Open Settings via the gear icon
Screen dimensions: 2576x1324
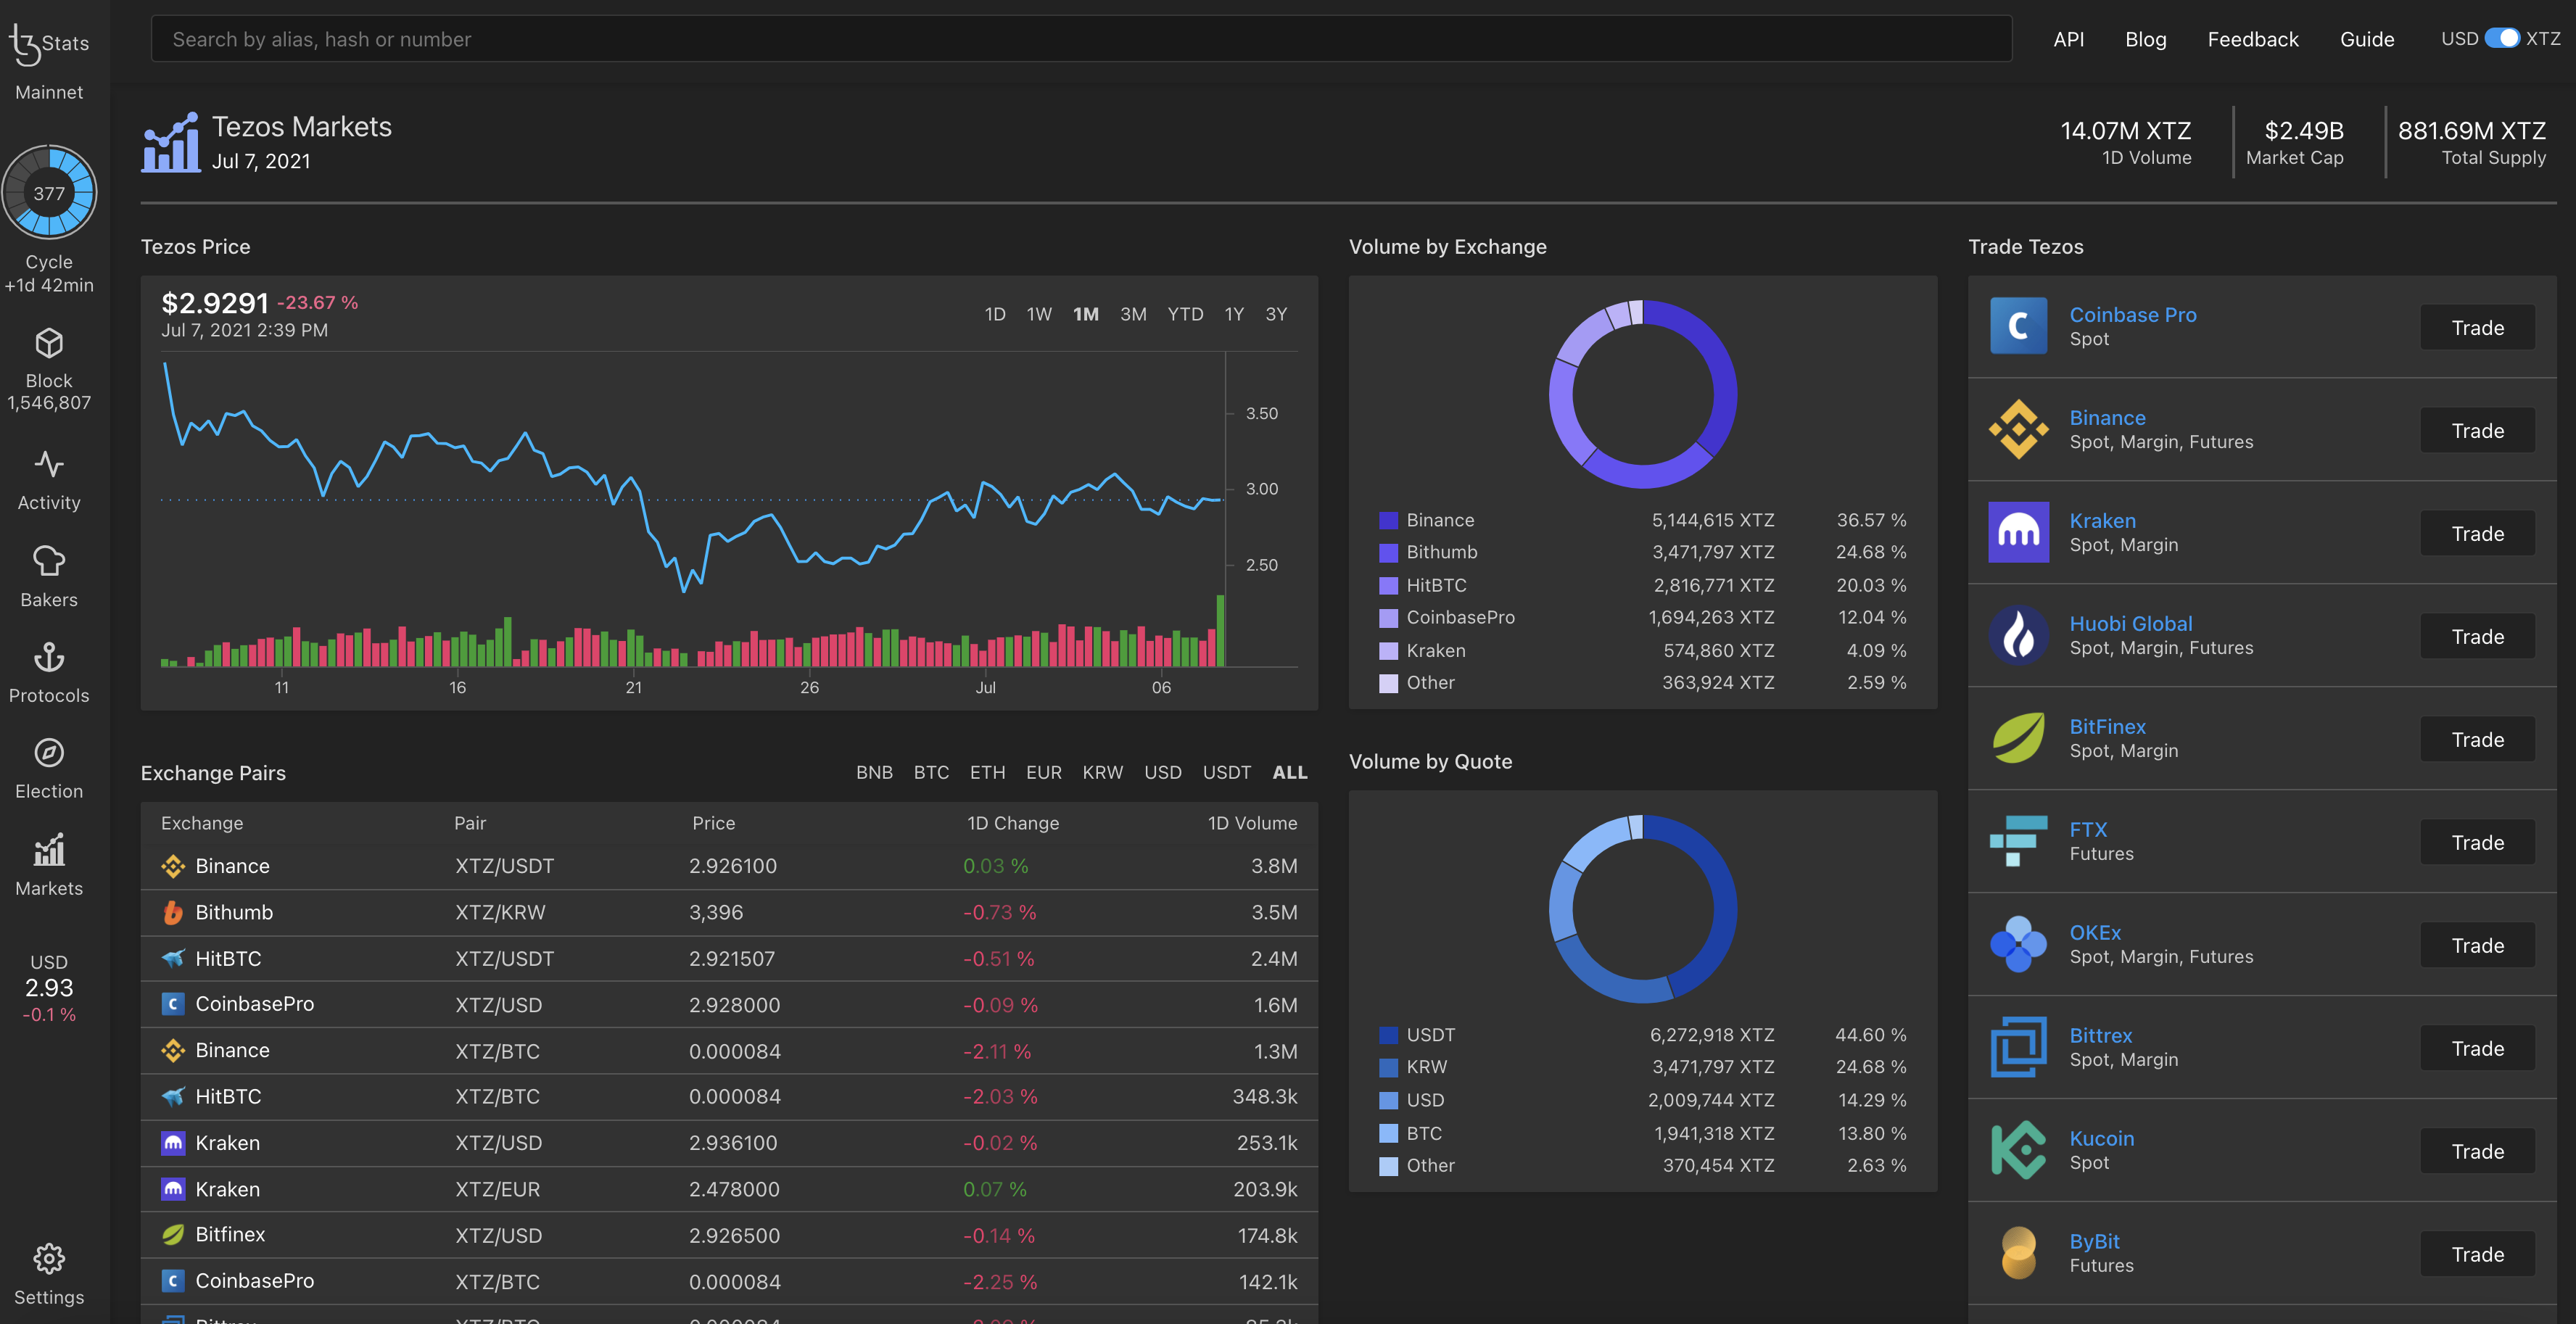click(49, 1259)
